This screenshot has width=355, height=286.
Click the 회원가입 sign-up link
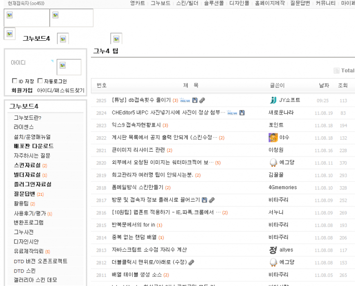22,90
